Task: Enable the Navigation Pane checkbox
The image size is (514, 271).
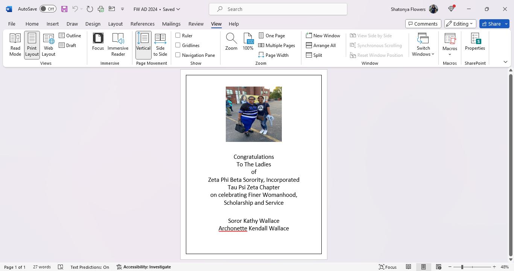Action: coord(178,55)
